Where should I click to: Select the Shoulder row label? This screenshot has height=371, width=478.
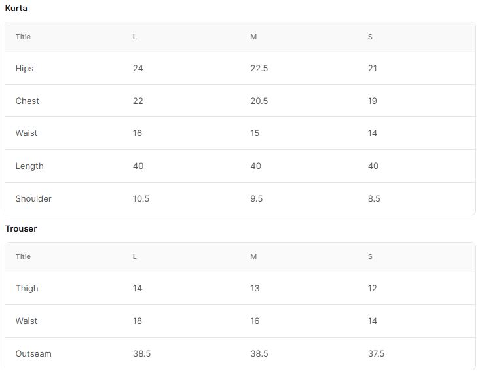click(33, 199)
